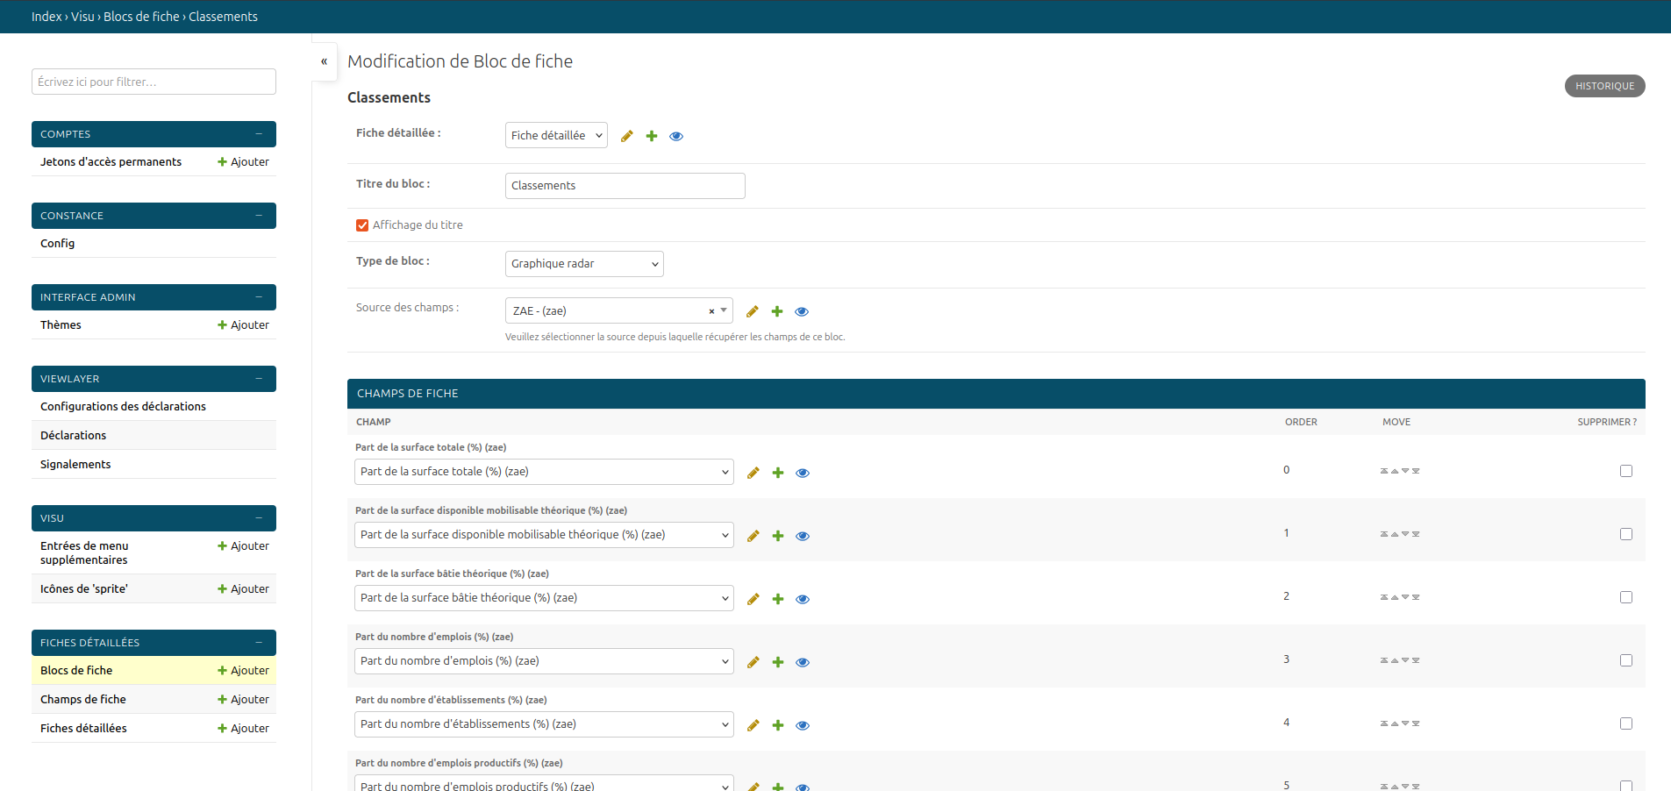
Task: Click the HISTORIQUE button
Action: pos(1604,86)
